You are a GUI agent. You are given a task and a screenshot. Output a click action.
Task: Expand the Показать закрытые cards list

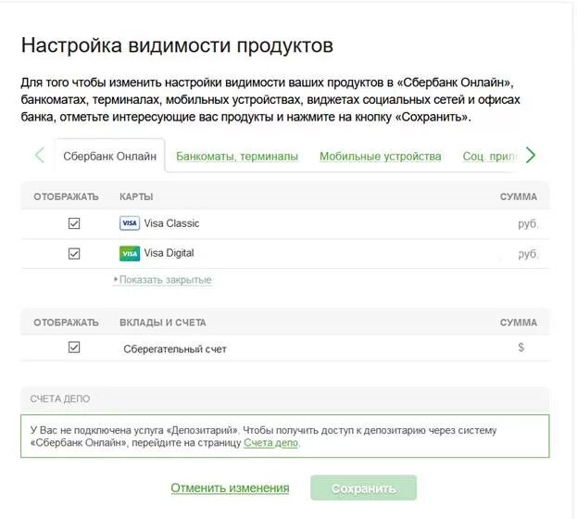(x=165, y=280)
